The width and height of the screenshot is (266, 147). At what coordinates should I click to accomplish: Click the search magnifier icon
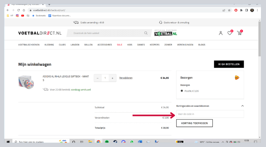point(146,33)
